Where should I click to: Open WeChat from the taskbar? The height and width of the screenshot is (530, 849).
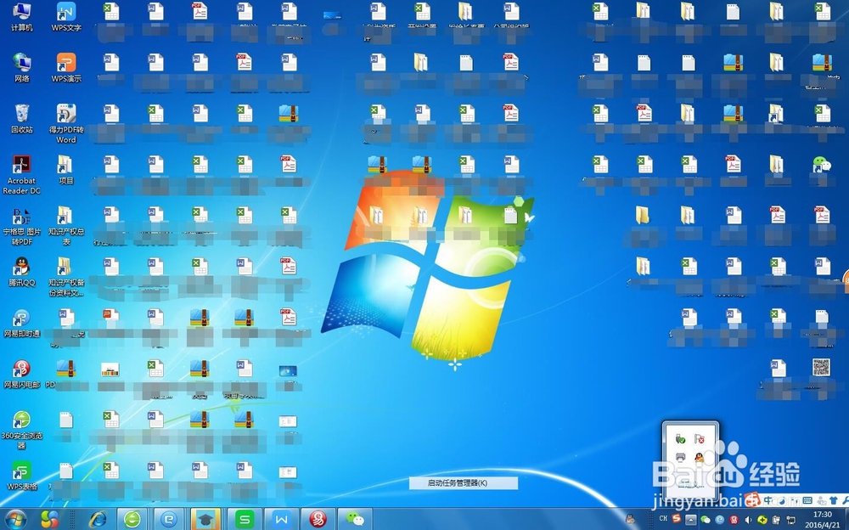coord(356,518)
